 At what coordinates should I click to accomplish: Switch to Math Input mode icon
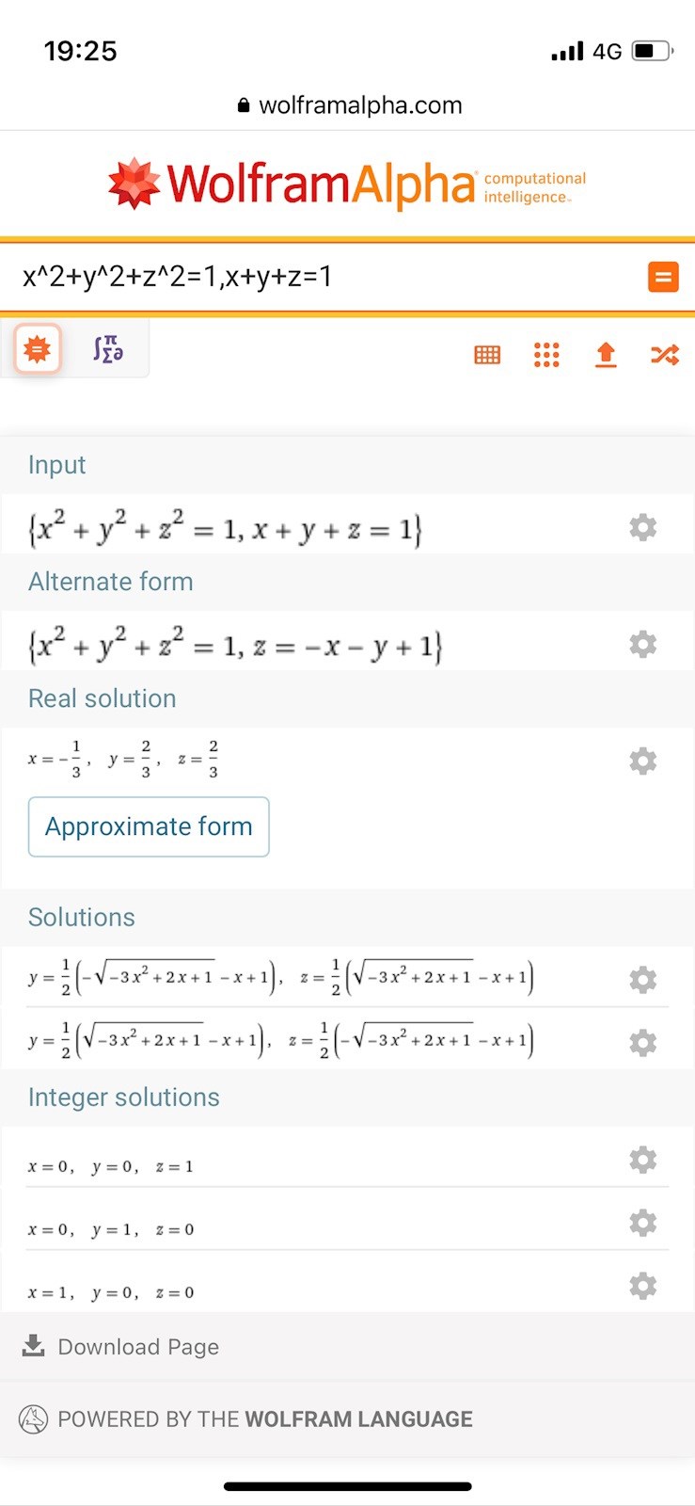pos(108,349)
